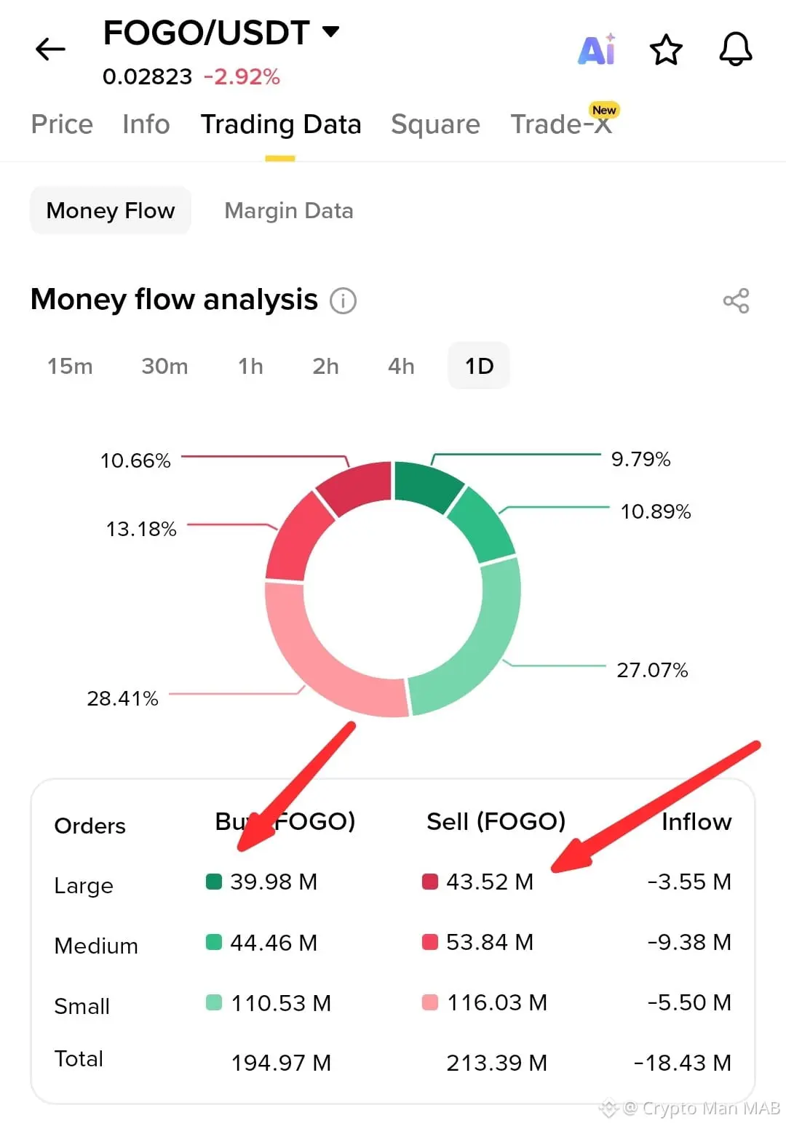Set the timeframe to 1h
The height and width of the screenshot is (1126, 786).
click(250, 366)
